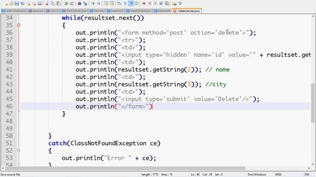Viewport: 316px width, 177px height.
Task: Click 'catch(ClassNotFoundException ce)' text
Action: tap(104, 143)
